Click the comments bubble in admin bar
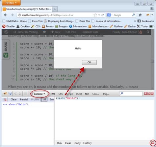156x147 pixels. (44, 32)
